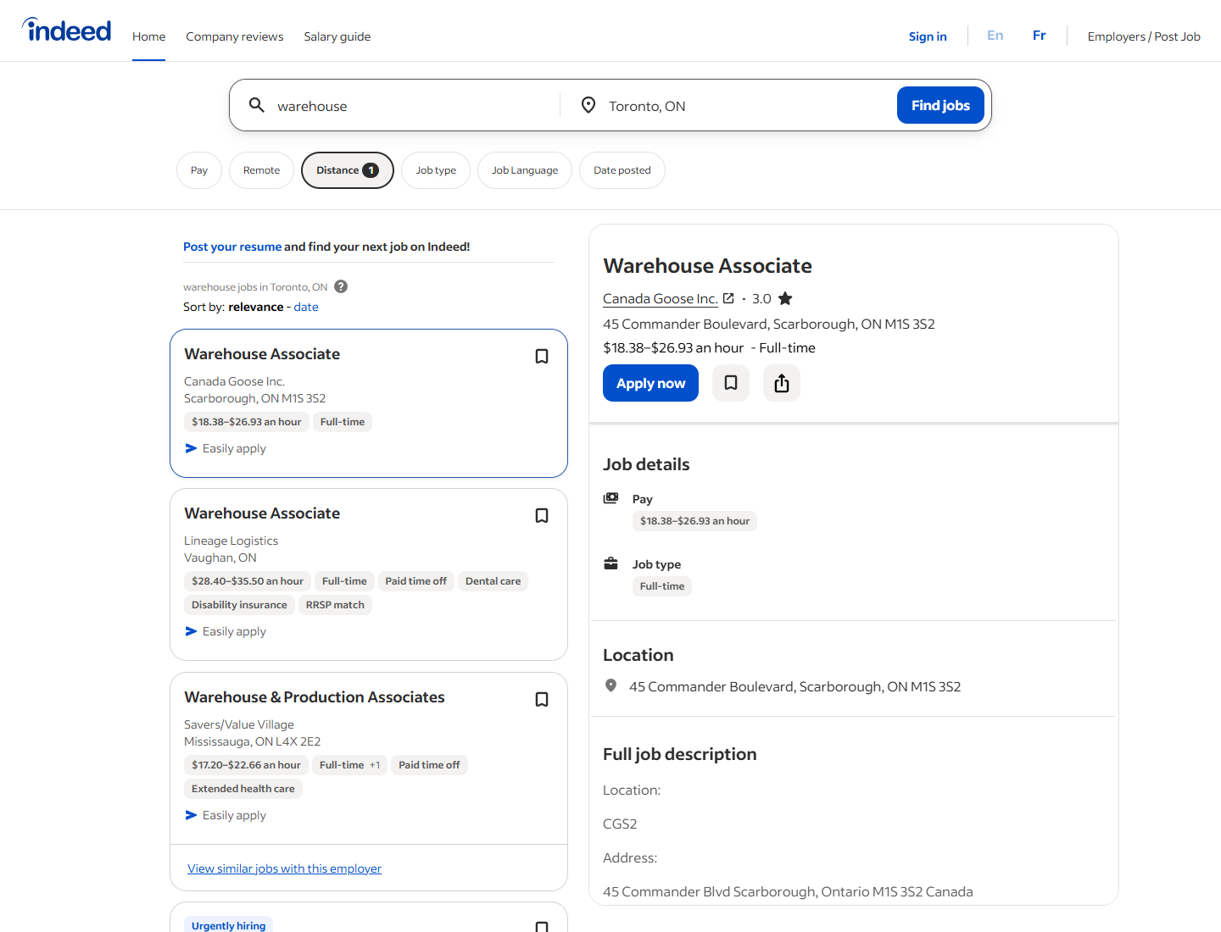Click the star rating icon
1221x932 pixels.
[785, 298]
